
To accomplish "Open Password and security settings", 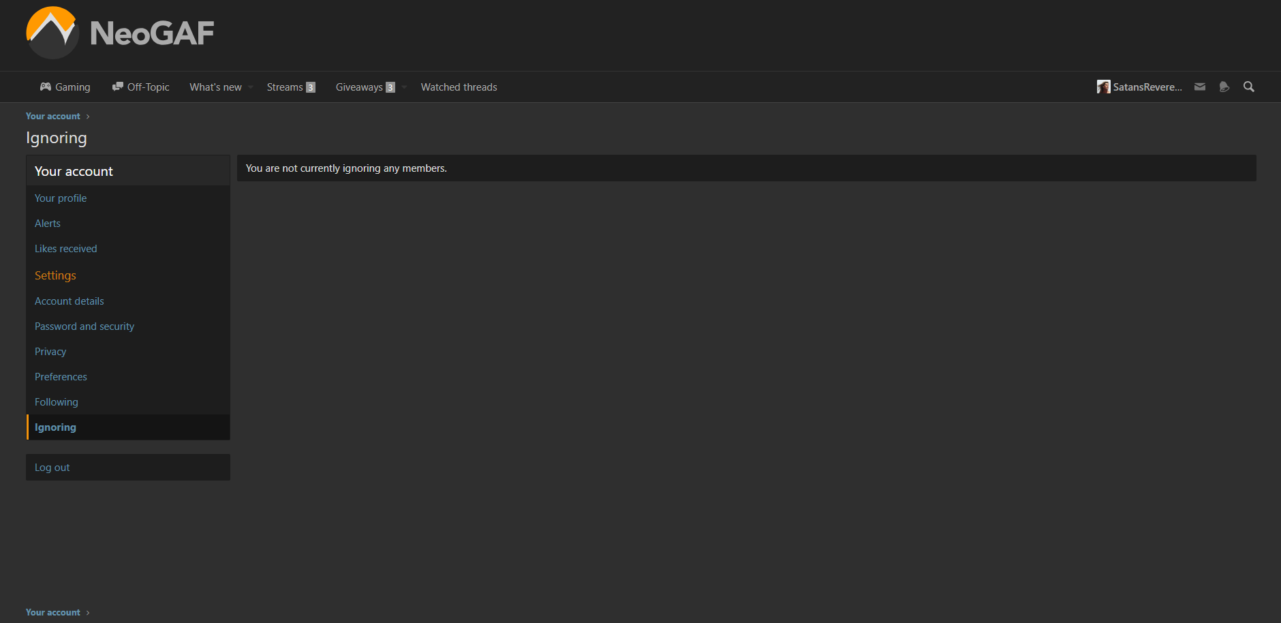I will (128, 326).
